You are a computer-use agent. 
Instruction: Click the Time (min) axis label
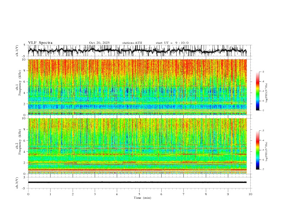142,198
